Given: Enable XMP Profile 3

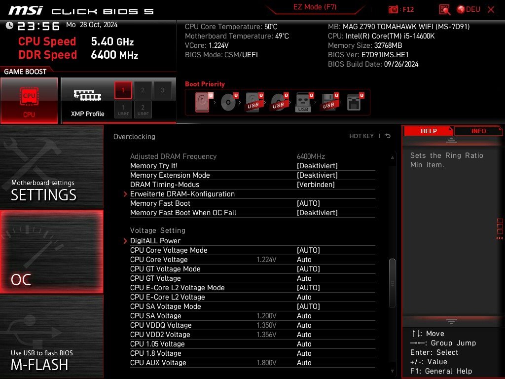Looking at the screenshot, I should [x=162, y=90].
